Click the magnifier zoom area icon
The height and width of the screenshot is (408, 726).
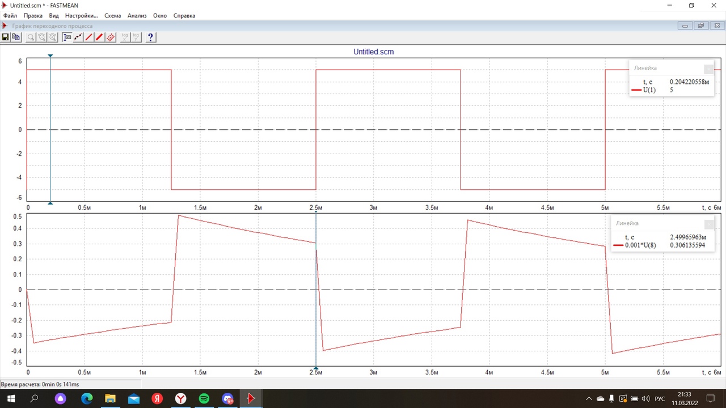click(31, 37)
